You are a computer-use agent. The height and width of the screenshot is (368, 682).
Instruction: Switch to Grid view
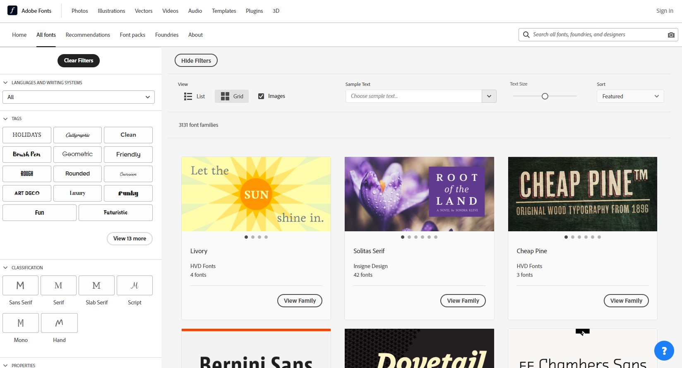pos(232,96)
